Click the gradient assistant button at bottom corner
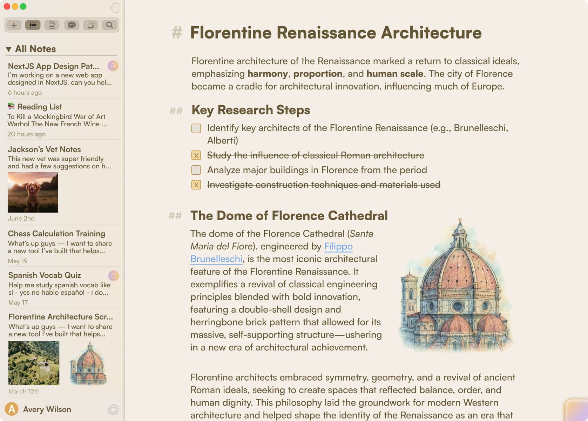Screen dimensions: 588x421 [x=577, y=410]
